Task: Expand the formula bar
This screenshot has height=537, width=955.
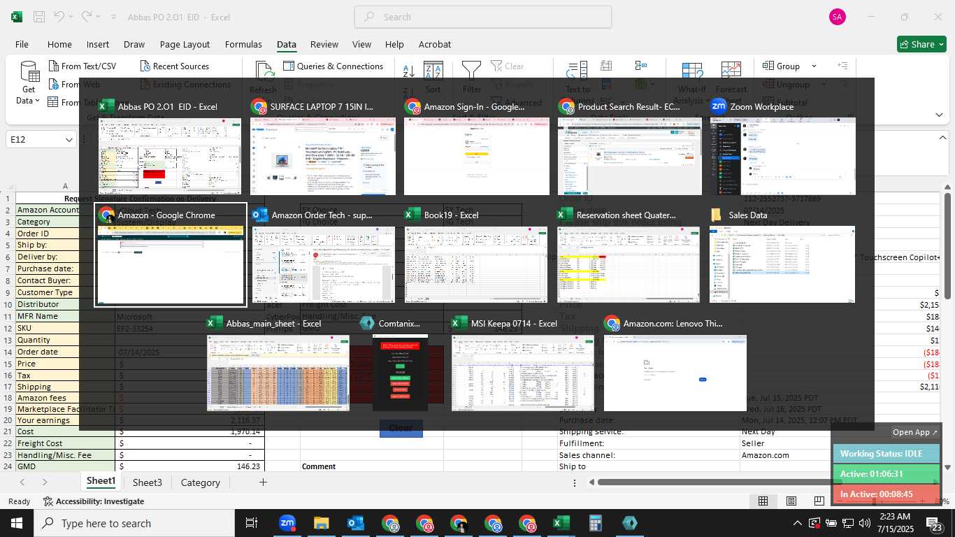Action: point(943,139)
